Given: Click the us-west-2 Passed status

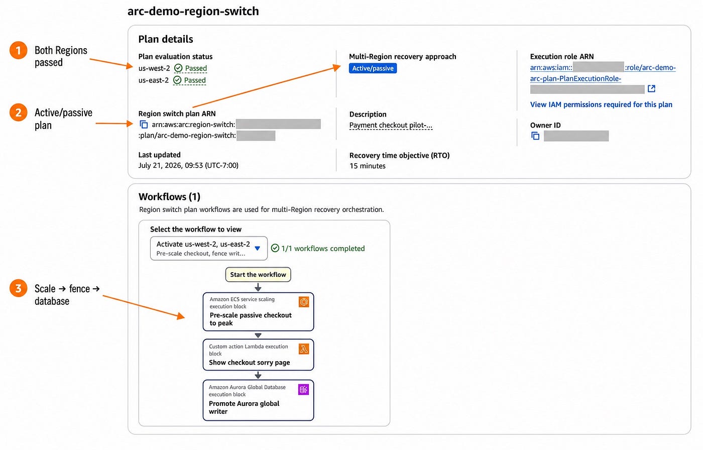Looking at the screenshot, I should 196,68.
